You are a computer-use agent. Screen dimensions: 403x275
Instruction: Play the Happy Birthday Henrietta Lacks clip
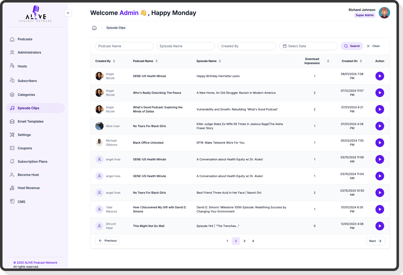(x=379, y=76)
